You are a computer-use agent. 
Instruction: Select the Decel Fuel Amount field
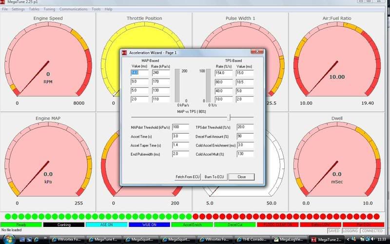(245, 136)
